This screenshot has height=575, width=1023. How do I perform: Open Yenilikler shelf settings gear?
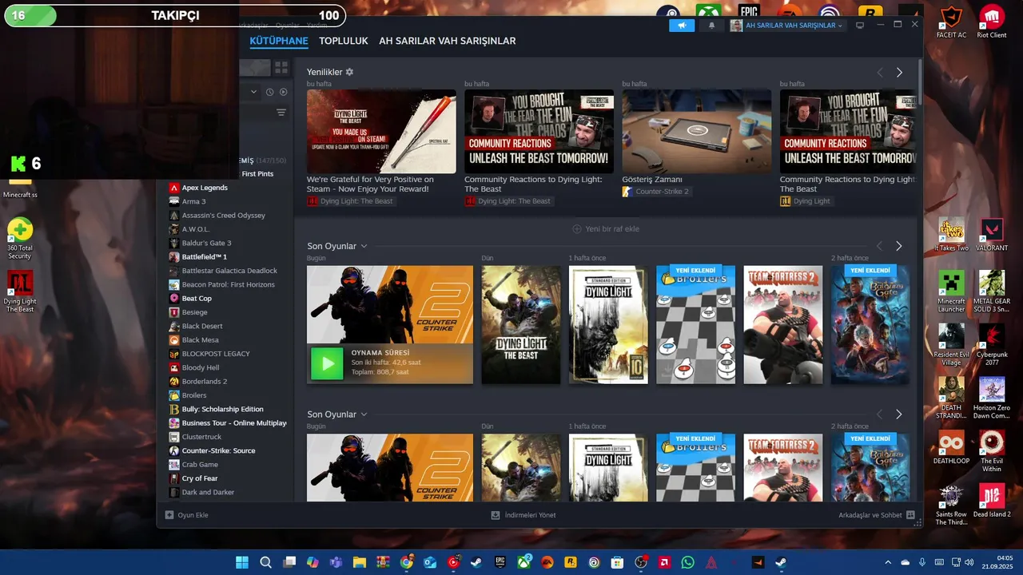coord(349,72)
